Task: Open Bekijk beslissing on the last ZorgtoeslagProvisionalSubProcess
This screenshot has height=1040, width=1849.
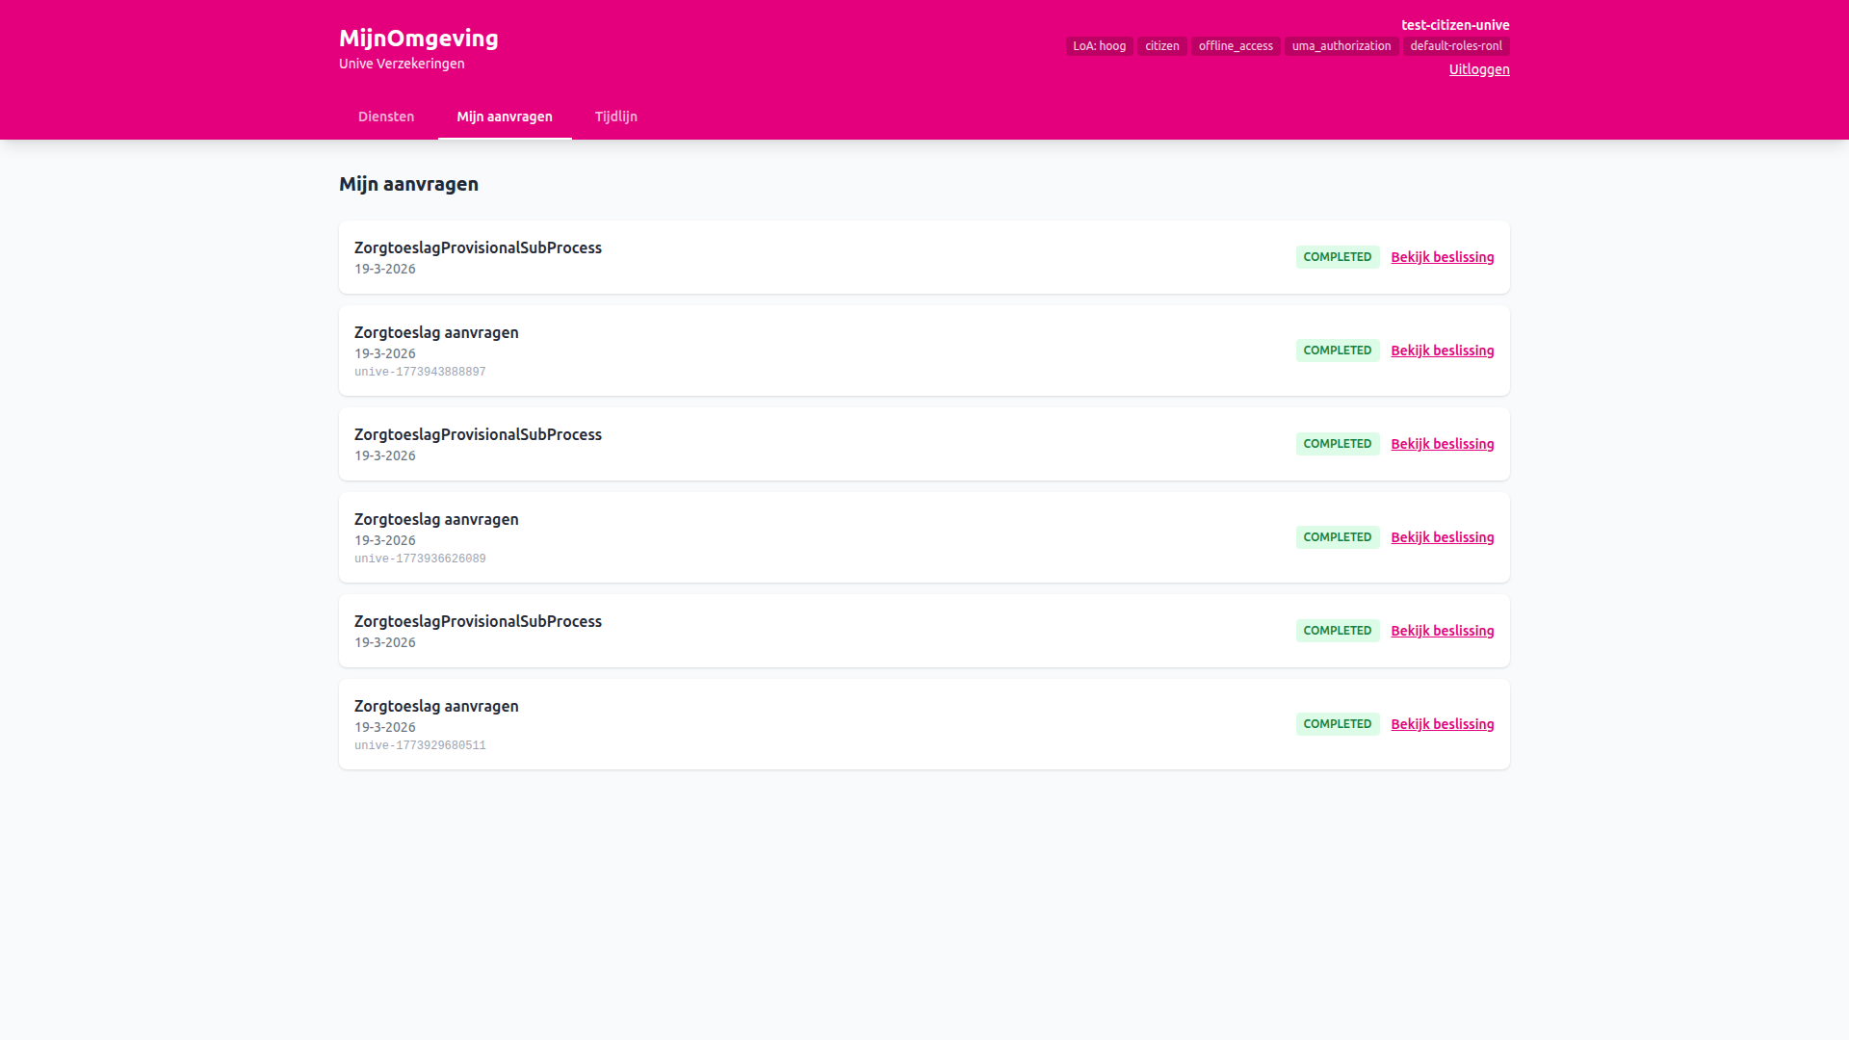Action: (1442, 631)
